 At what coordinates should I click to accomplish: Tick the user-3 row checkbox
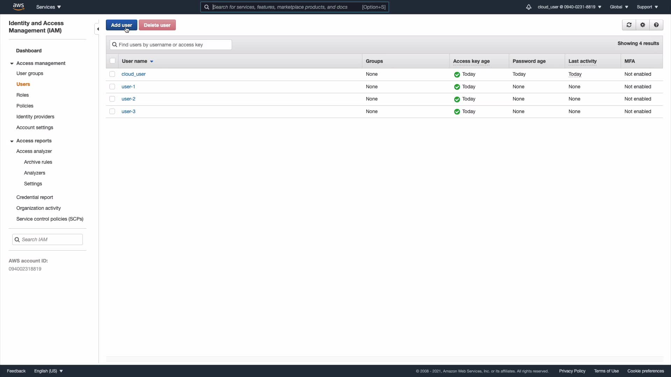tap(112, 111)
